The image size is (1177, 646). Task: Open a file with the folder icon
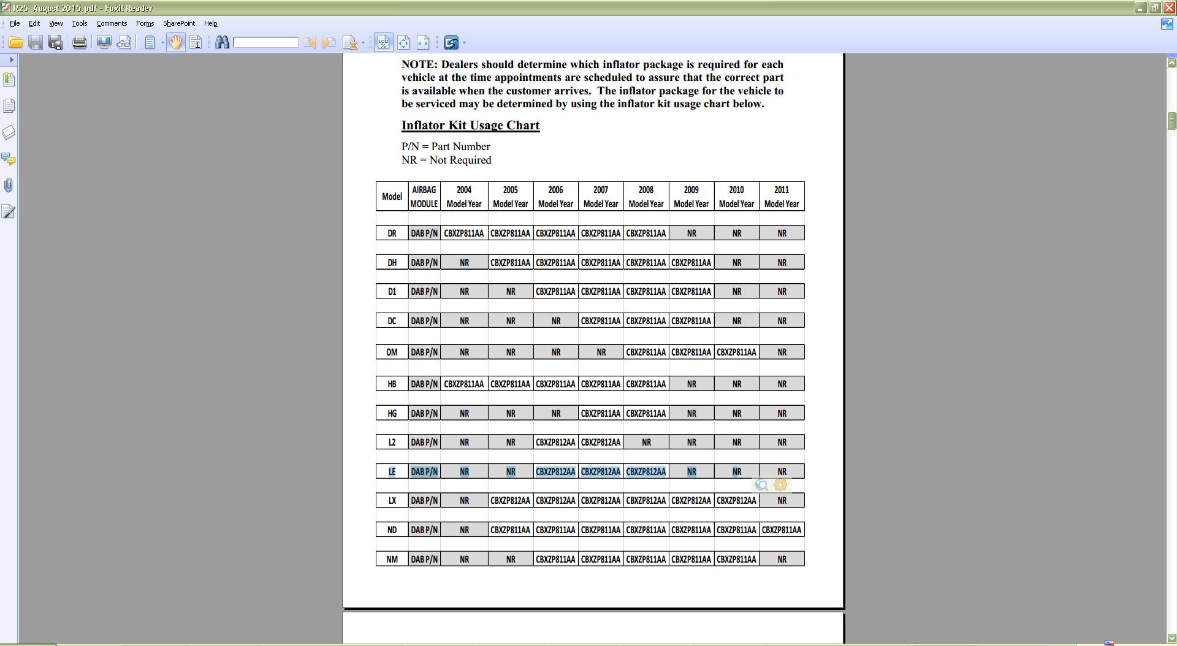point(15,42)
